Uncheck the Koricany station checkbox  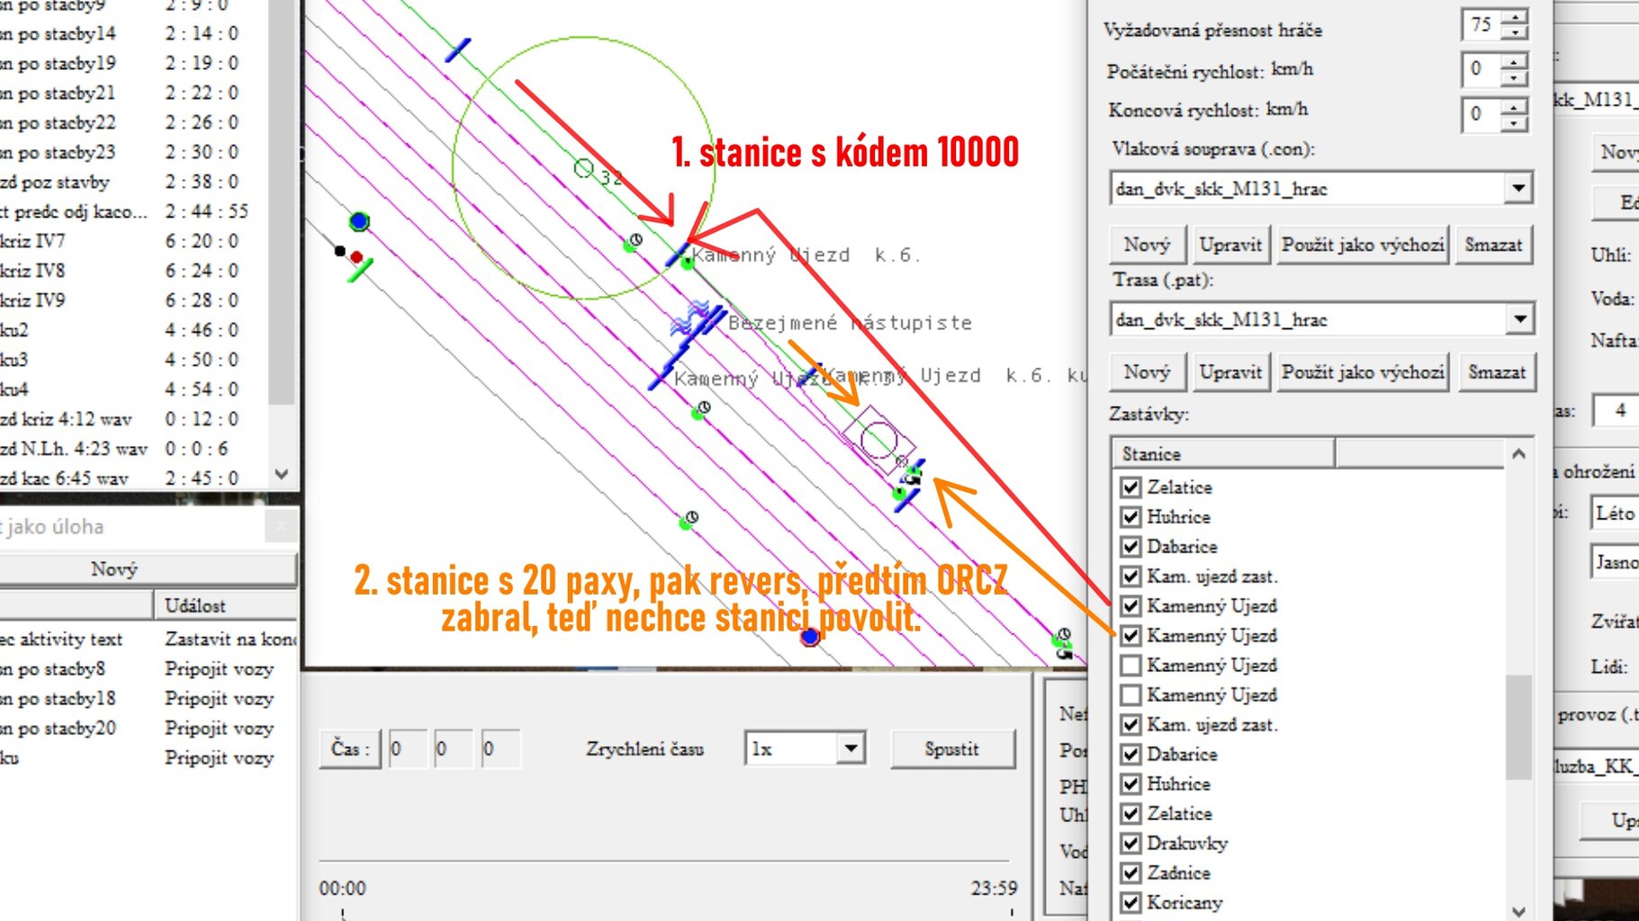click(1131, 902)
